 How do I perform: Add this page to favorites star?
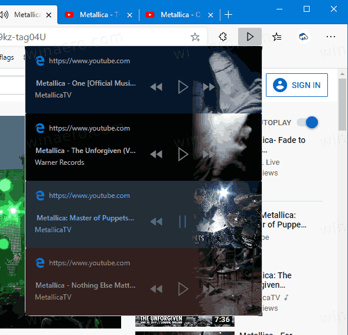[195, 37]
